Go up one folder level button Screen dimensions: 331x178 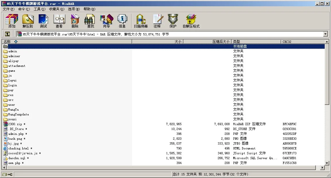point(7,34)
